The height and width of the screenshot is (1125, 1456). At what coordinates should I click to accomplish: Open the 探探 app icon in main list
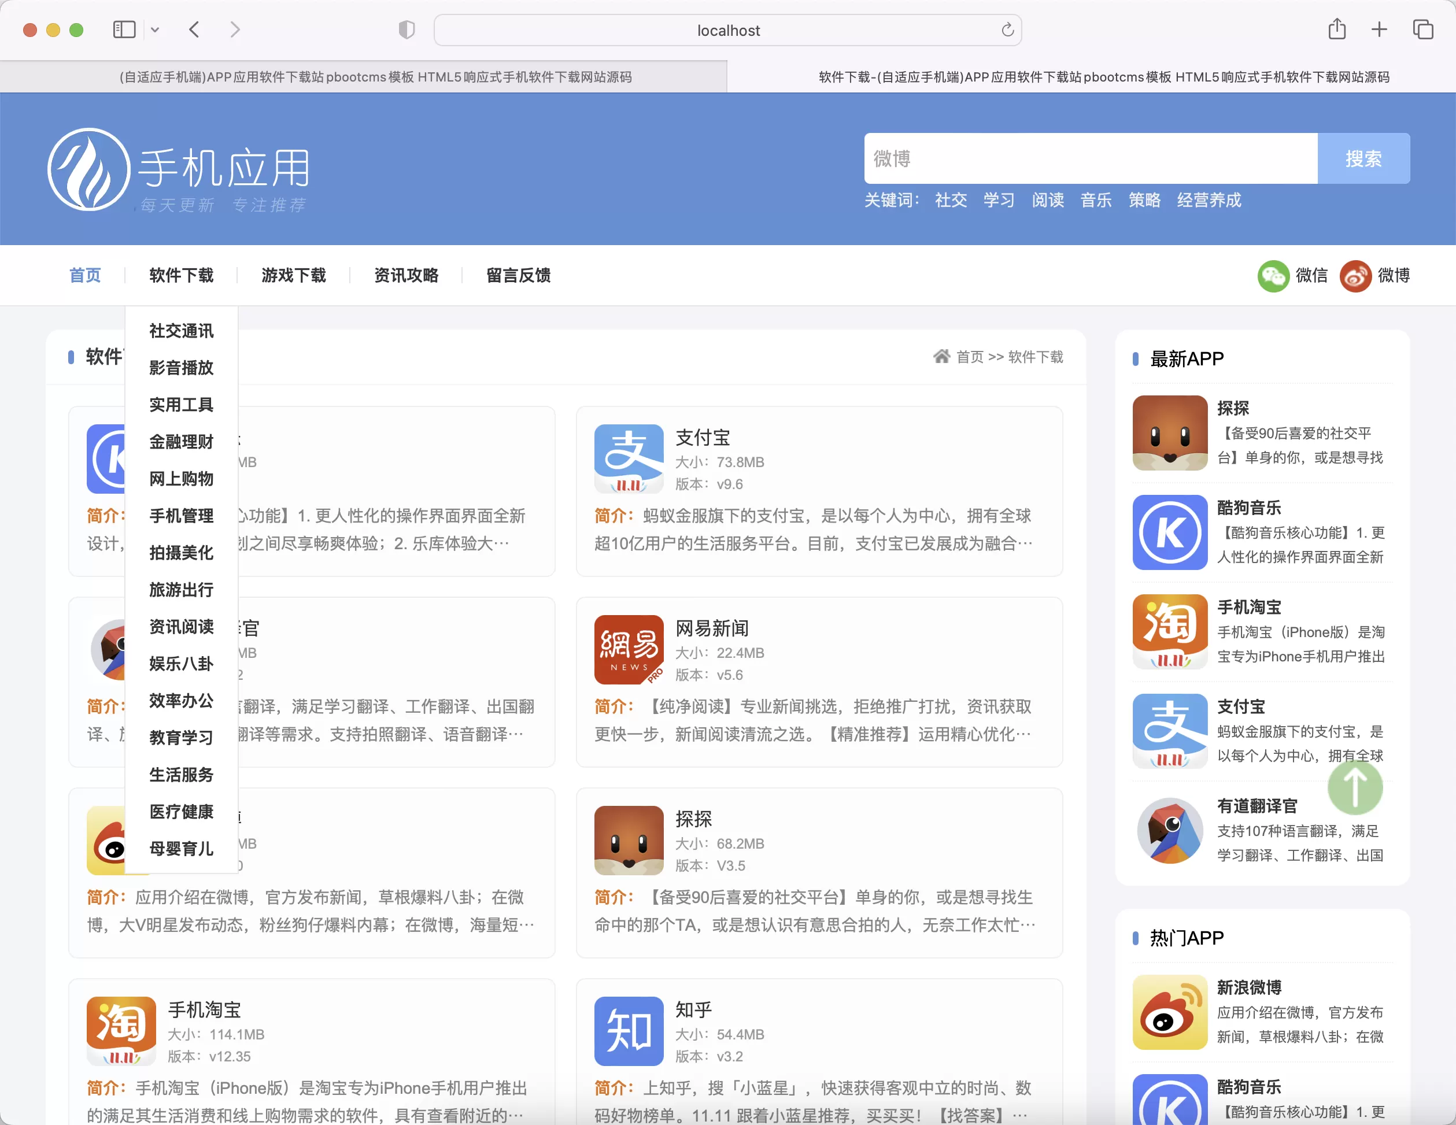(x=629, y=840)
